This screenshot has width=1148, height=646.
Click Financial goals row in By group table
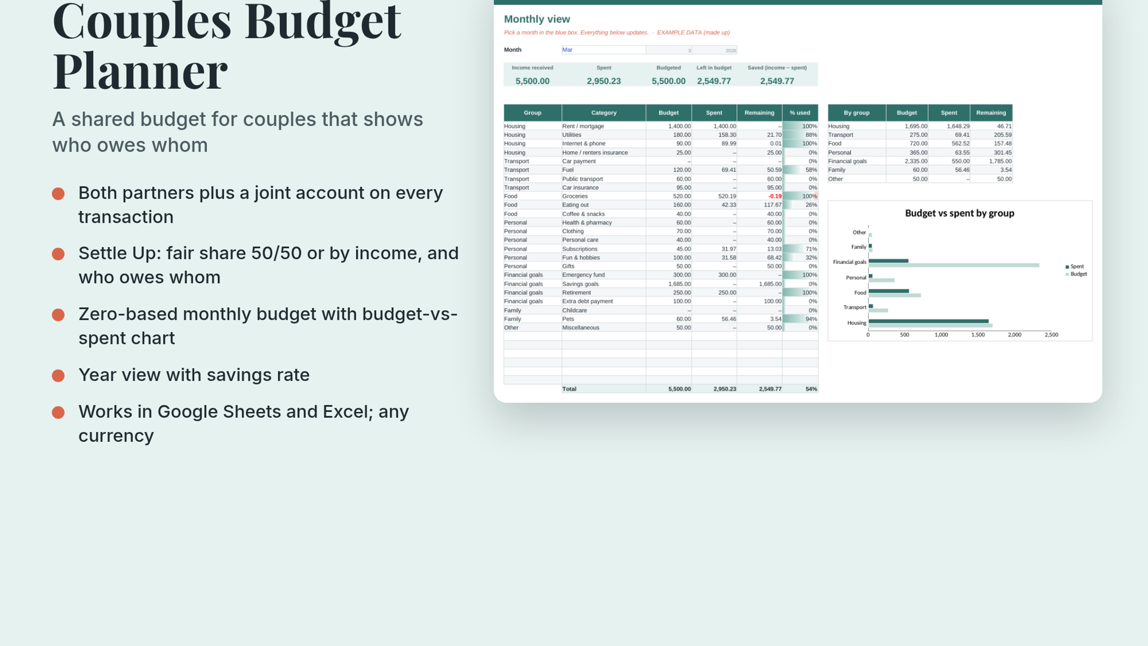point(920,161)
